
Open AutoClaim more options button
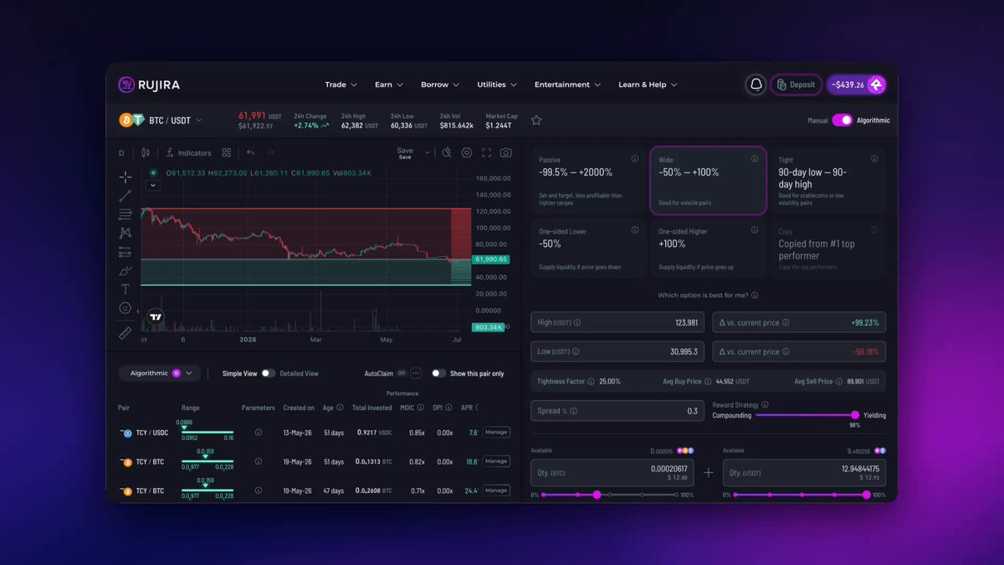(x=416, y=373)
